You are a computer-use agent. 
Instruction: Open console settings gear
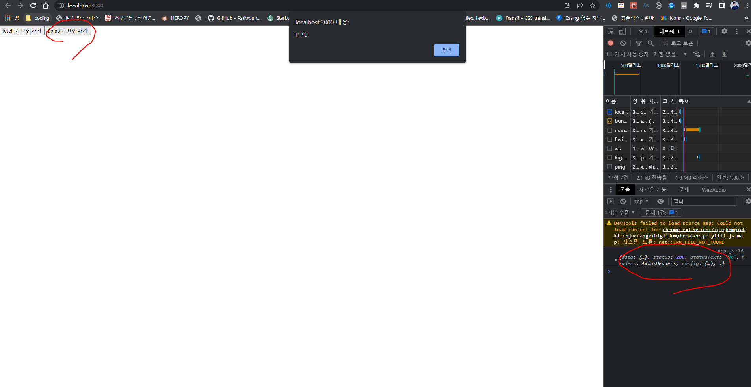point(748,201)
